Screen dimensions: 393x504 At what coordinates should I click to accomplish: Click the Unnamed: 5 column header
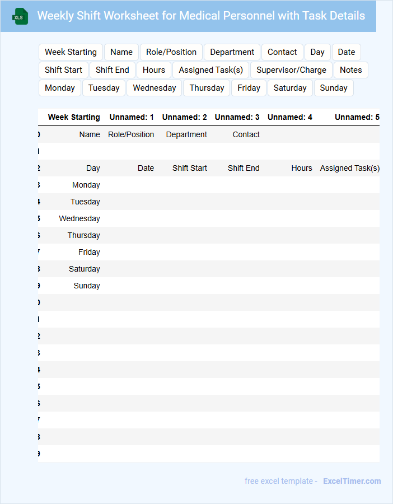[x=357, y=118]
